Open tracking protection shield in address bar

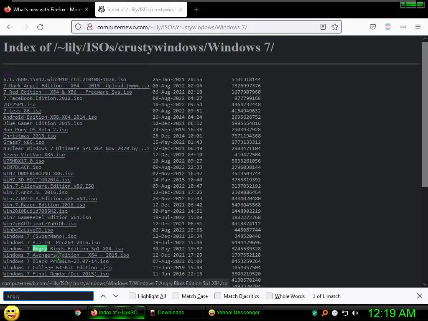coord(78,27)
